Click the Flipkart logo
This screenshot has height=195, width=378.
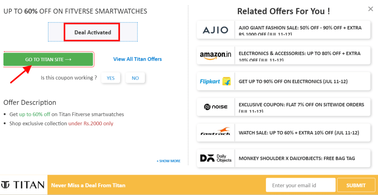(215, 81)
